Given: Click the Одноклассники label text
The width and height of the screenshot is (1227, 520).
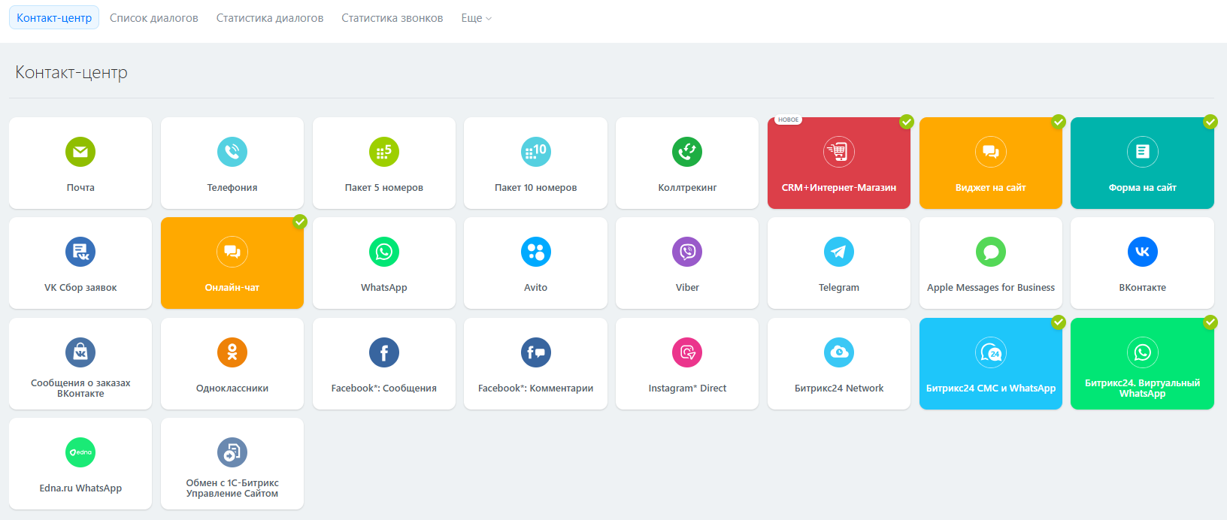Looking at the screenshot, I should 232,388.
